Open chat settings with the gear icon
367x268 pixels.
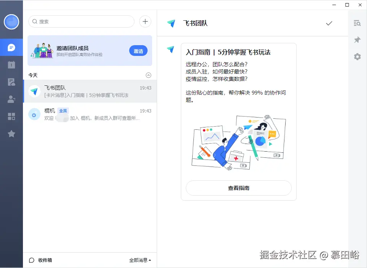(x=357, y=57)
